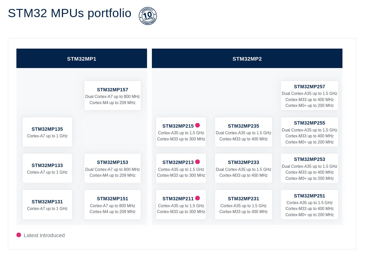Image resolution: width=365 pixels, height=254 pixels.
Task: Click the pink dot beside STM32MP215
Action: coord(197,125)
